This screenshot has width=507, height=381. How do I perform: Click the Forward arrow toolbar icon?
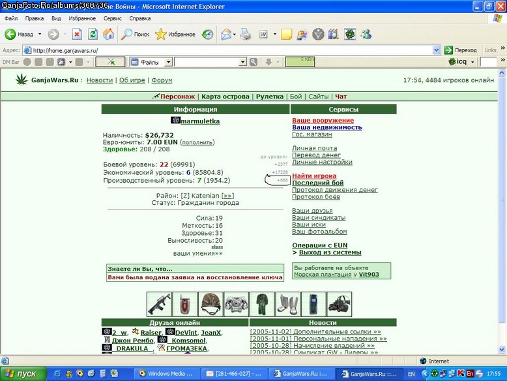[x=53, y=34]
